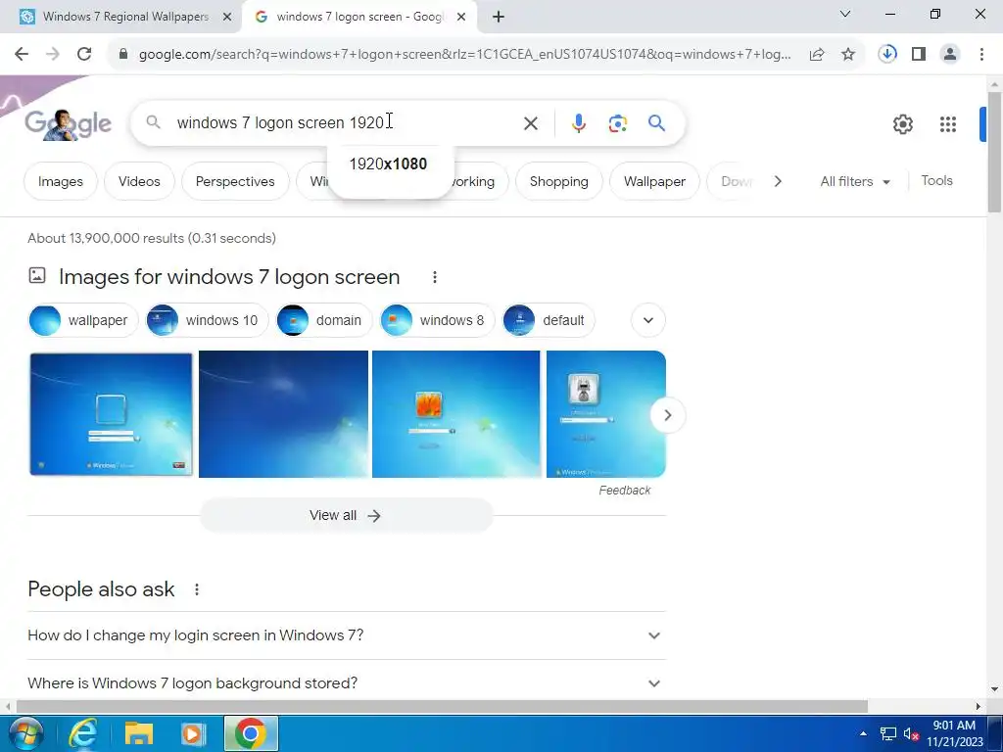This screenshot has height=752, width=1003.
Task: Open first logon screen image thumbnail
Action: pos(111,414)
